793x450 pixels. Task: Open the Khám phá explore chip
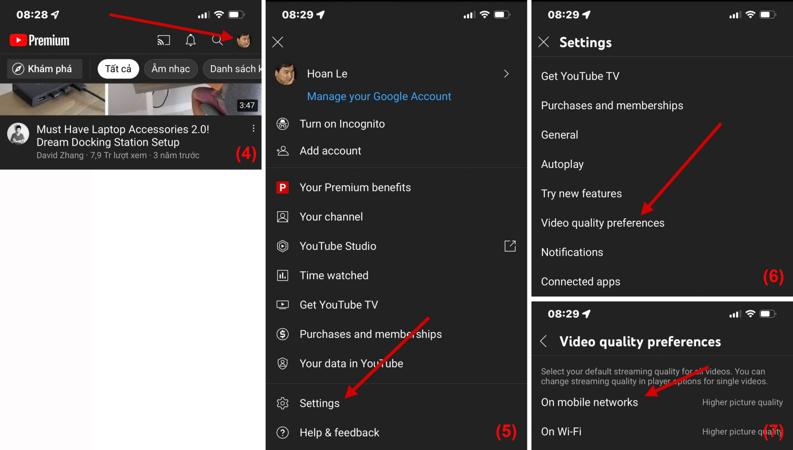click(x=45, y=69)
